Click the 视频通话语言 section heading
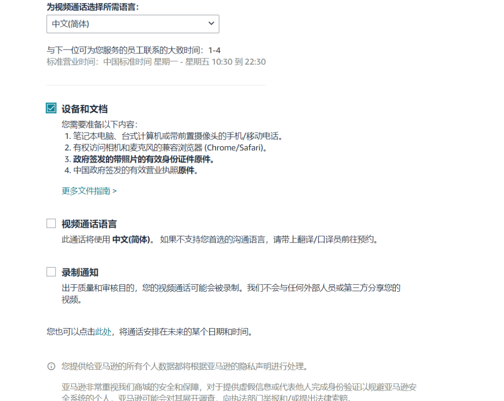This screenshot has width=504, height=401. point(89,223)
